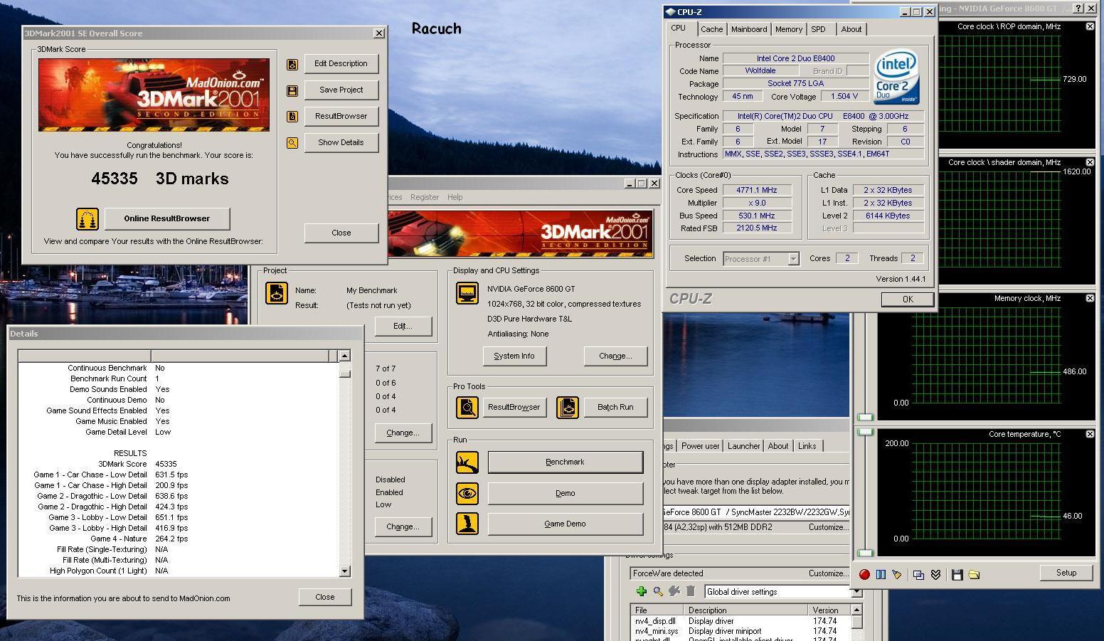This screenshot has height=641, width=1104.
Task: Switch to the CPU tab in CPU-Z
Action: 679,28
